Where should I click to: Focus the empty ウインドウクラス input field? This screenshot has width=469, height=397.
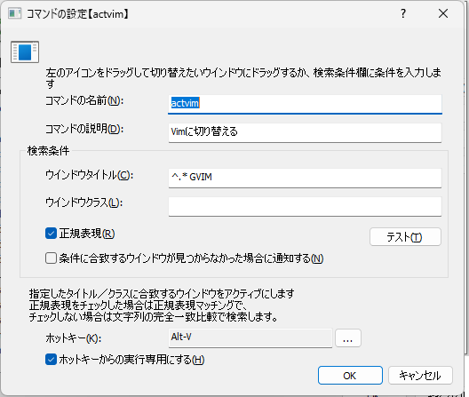coord(305,206)
